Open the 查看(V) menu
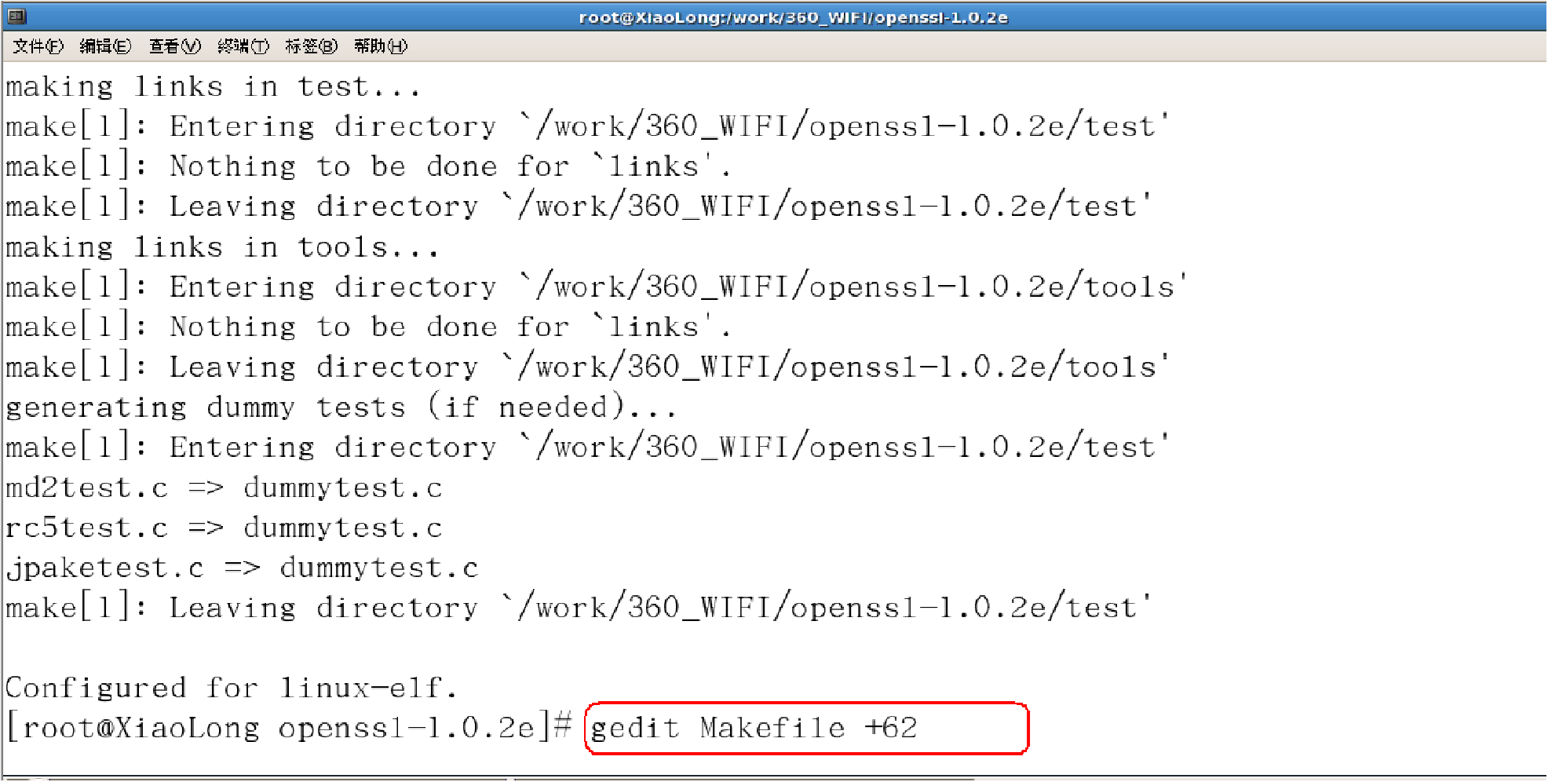Image resolution: width=1548 pixels, height=782 pixels. click(174, 46)
